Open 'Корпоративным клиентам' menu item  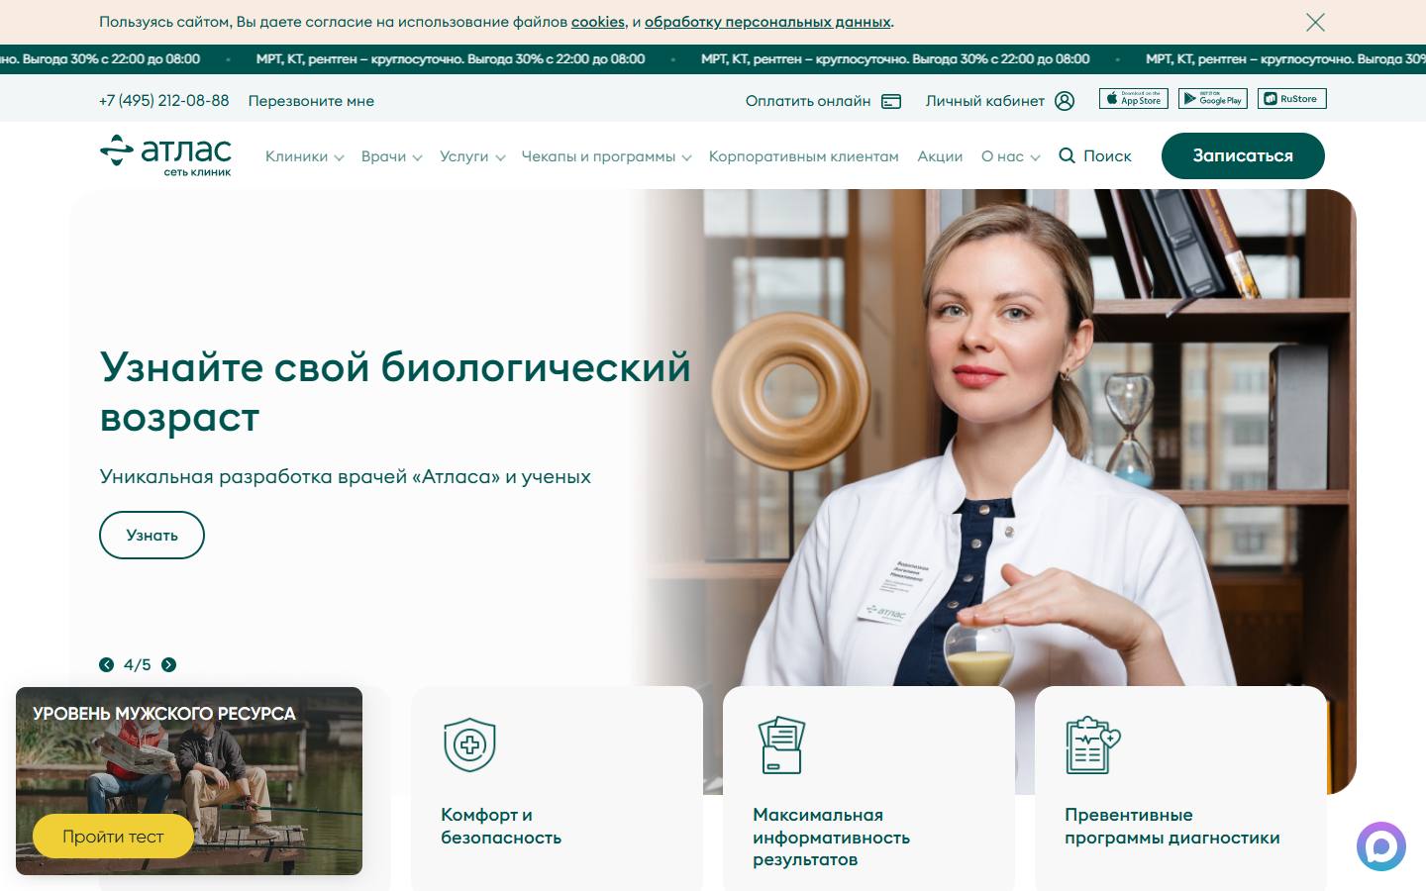pyautogui.click(x=804, y=156)
